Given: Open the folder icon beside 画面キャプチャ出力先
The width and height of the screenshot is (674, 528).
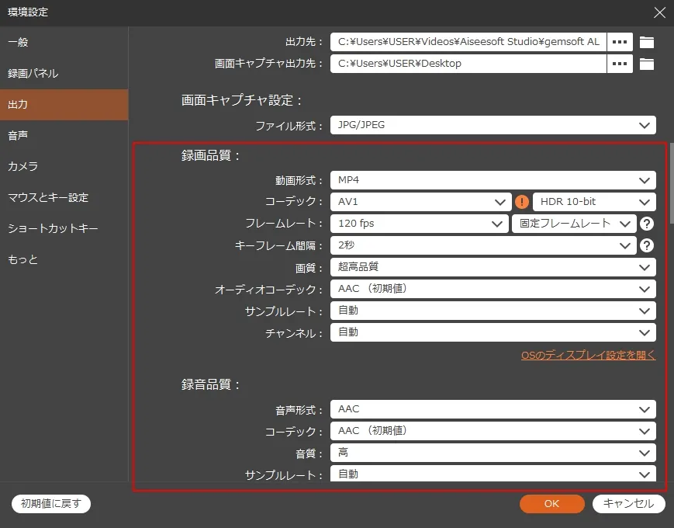Looking at the screenshot, I should point(647,64).
